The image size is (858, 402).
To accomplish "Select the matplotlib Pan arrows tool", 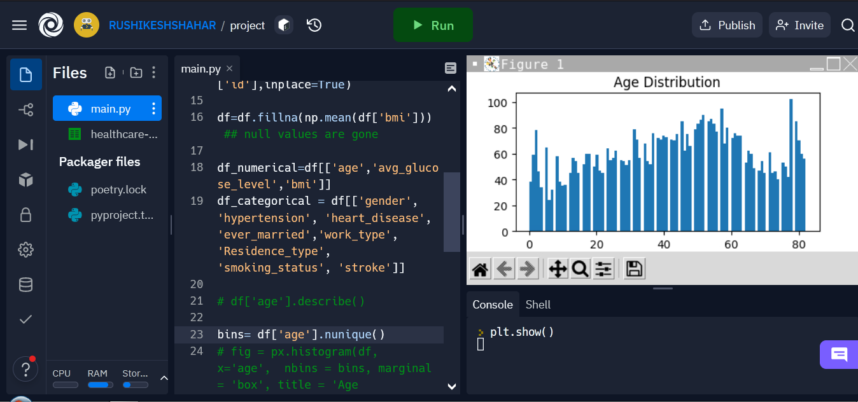I will [558, 269].
